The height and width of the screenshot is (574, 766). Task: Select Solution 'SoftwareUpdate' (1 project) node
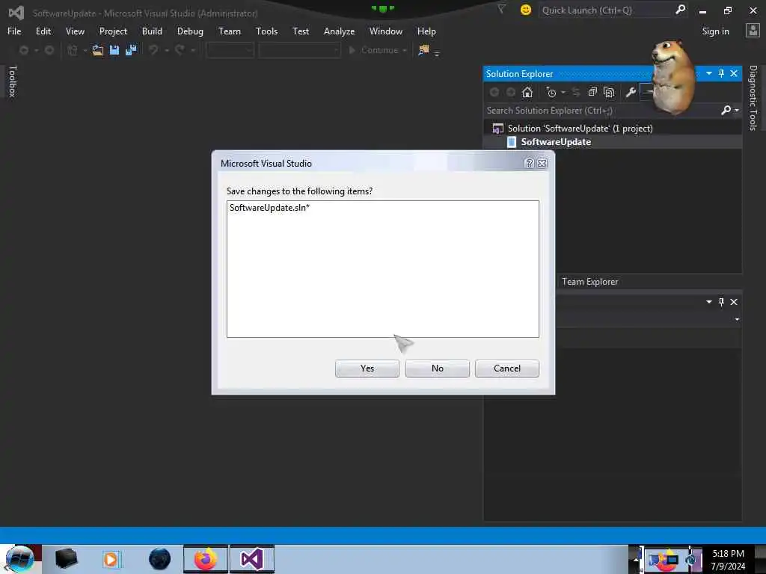580,129
